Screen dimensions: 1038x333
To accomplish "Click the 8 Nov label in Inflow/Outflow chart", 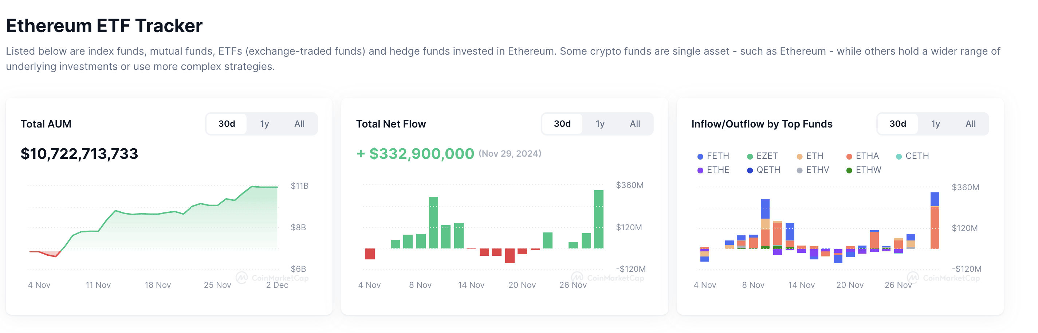I will 753,285.
